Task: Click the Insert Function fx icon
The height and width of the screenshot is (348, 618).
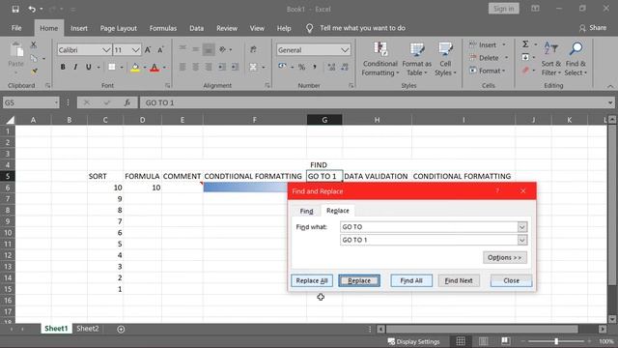Action: (x=126, y=102)
